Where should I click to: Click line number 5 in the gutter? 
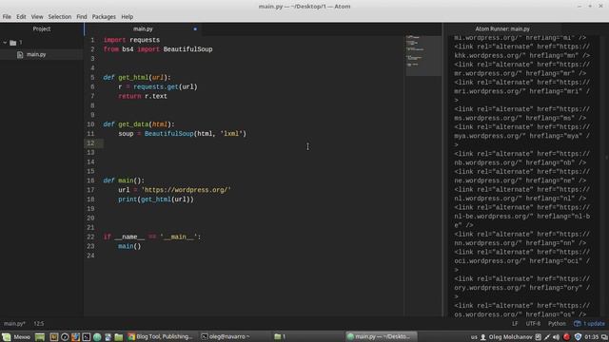click(92, 78)
